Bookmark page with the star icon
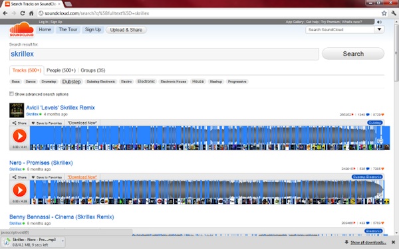The image size is (399, 249). tap(384, 13)
